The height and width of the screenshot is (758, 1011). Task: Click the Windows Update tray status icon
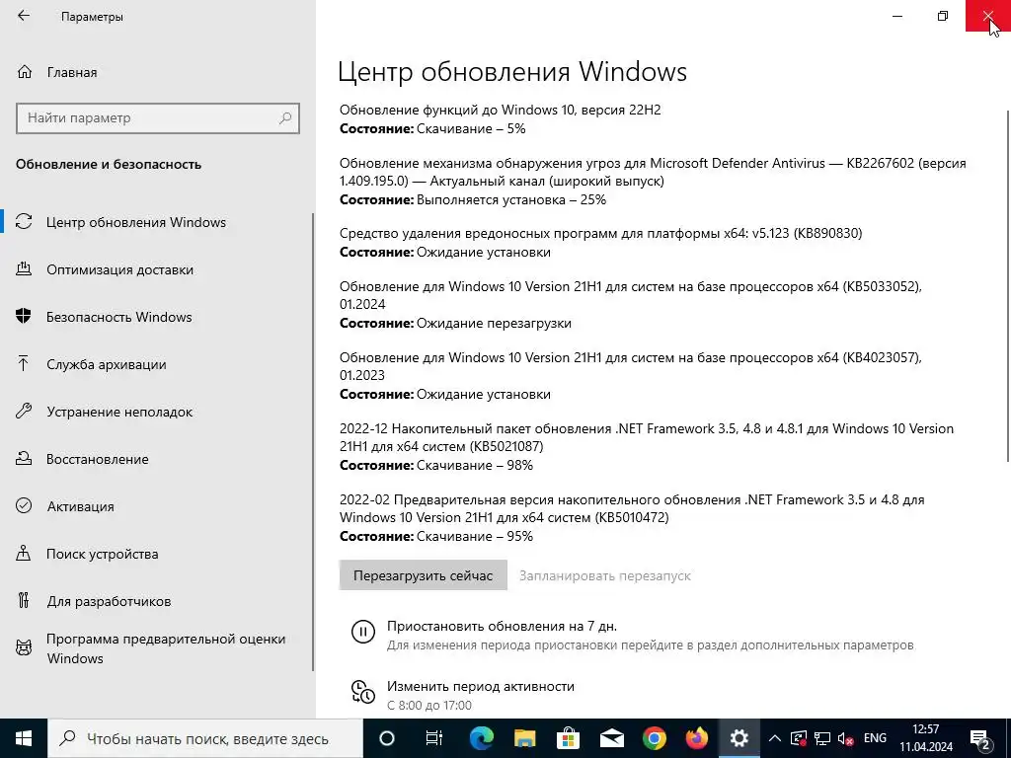799,738
